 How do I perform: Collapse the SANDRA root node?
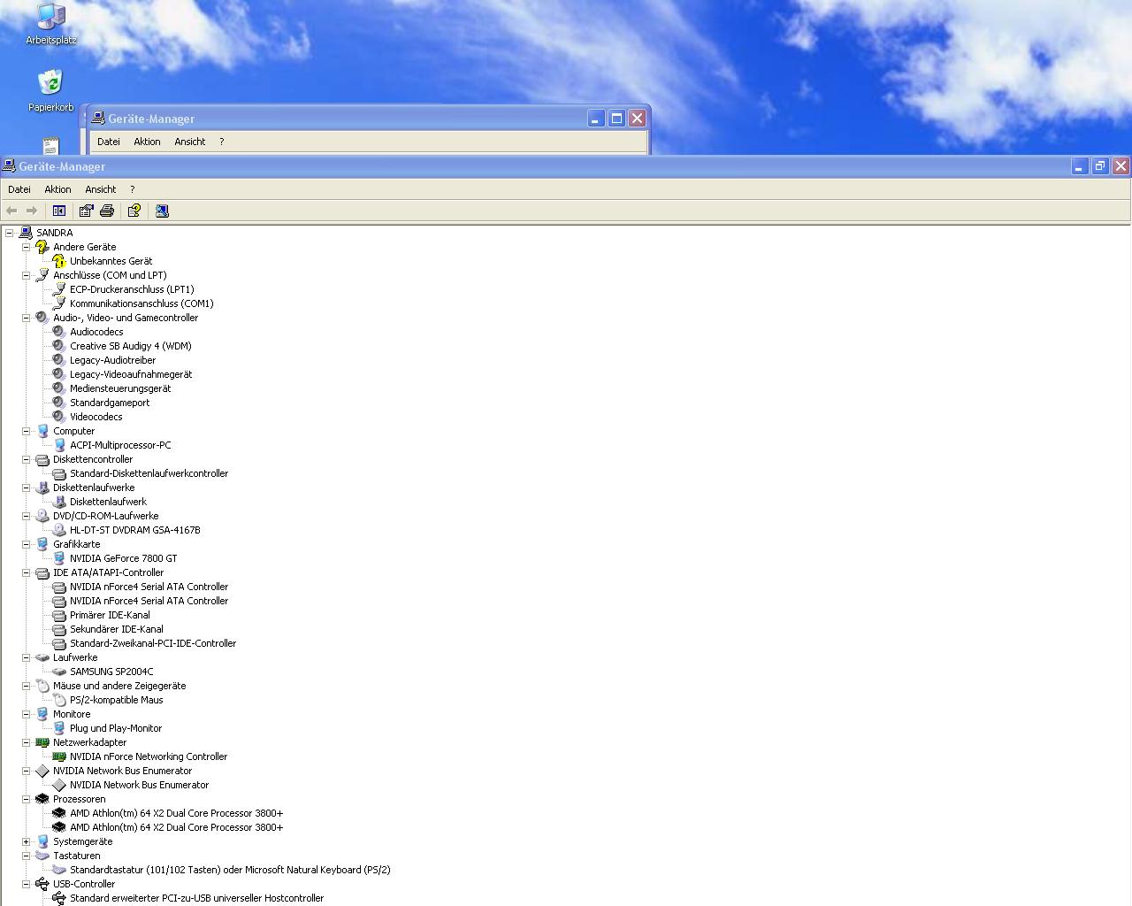(x=9, y=233)
